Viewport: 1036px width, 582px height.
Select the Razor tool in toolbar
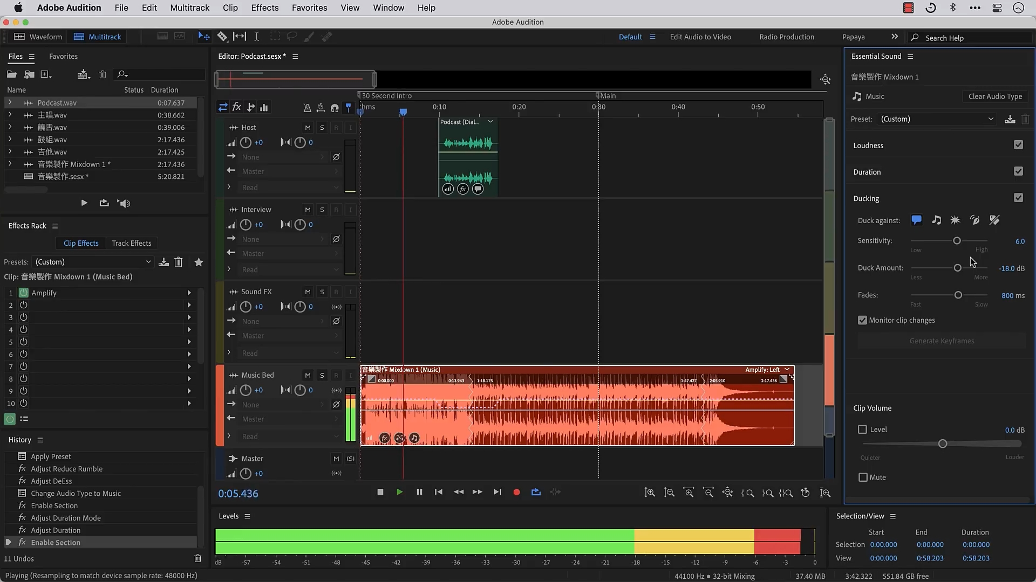click(x=222, y=37)
